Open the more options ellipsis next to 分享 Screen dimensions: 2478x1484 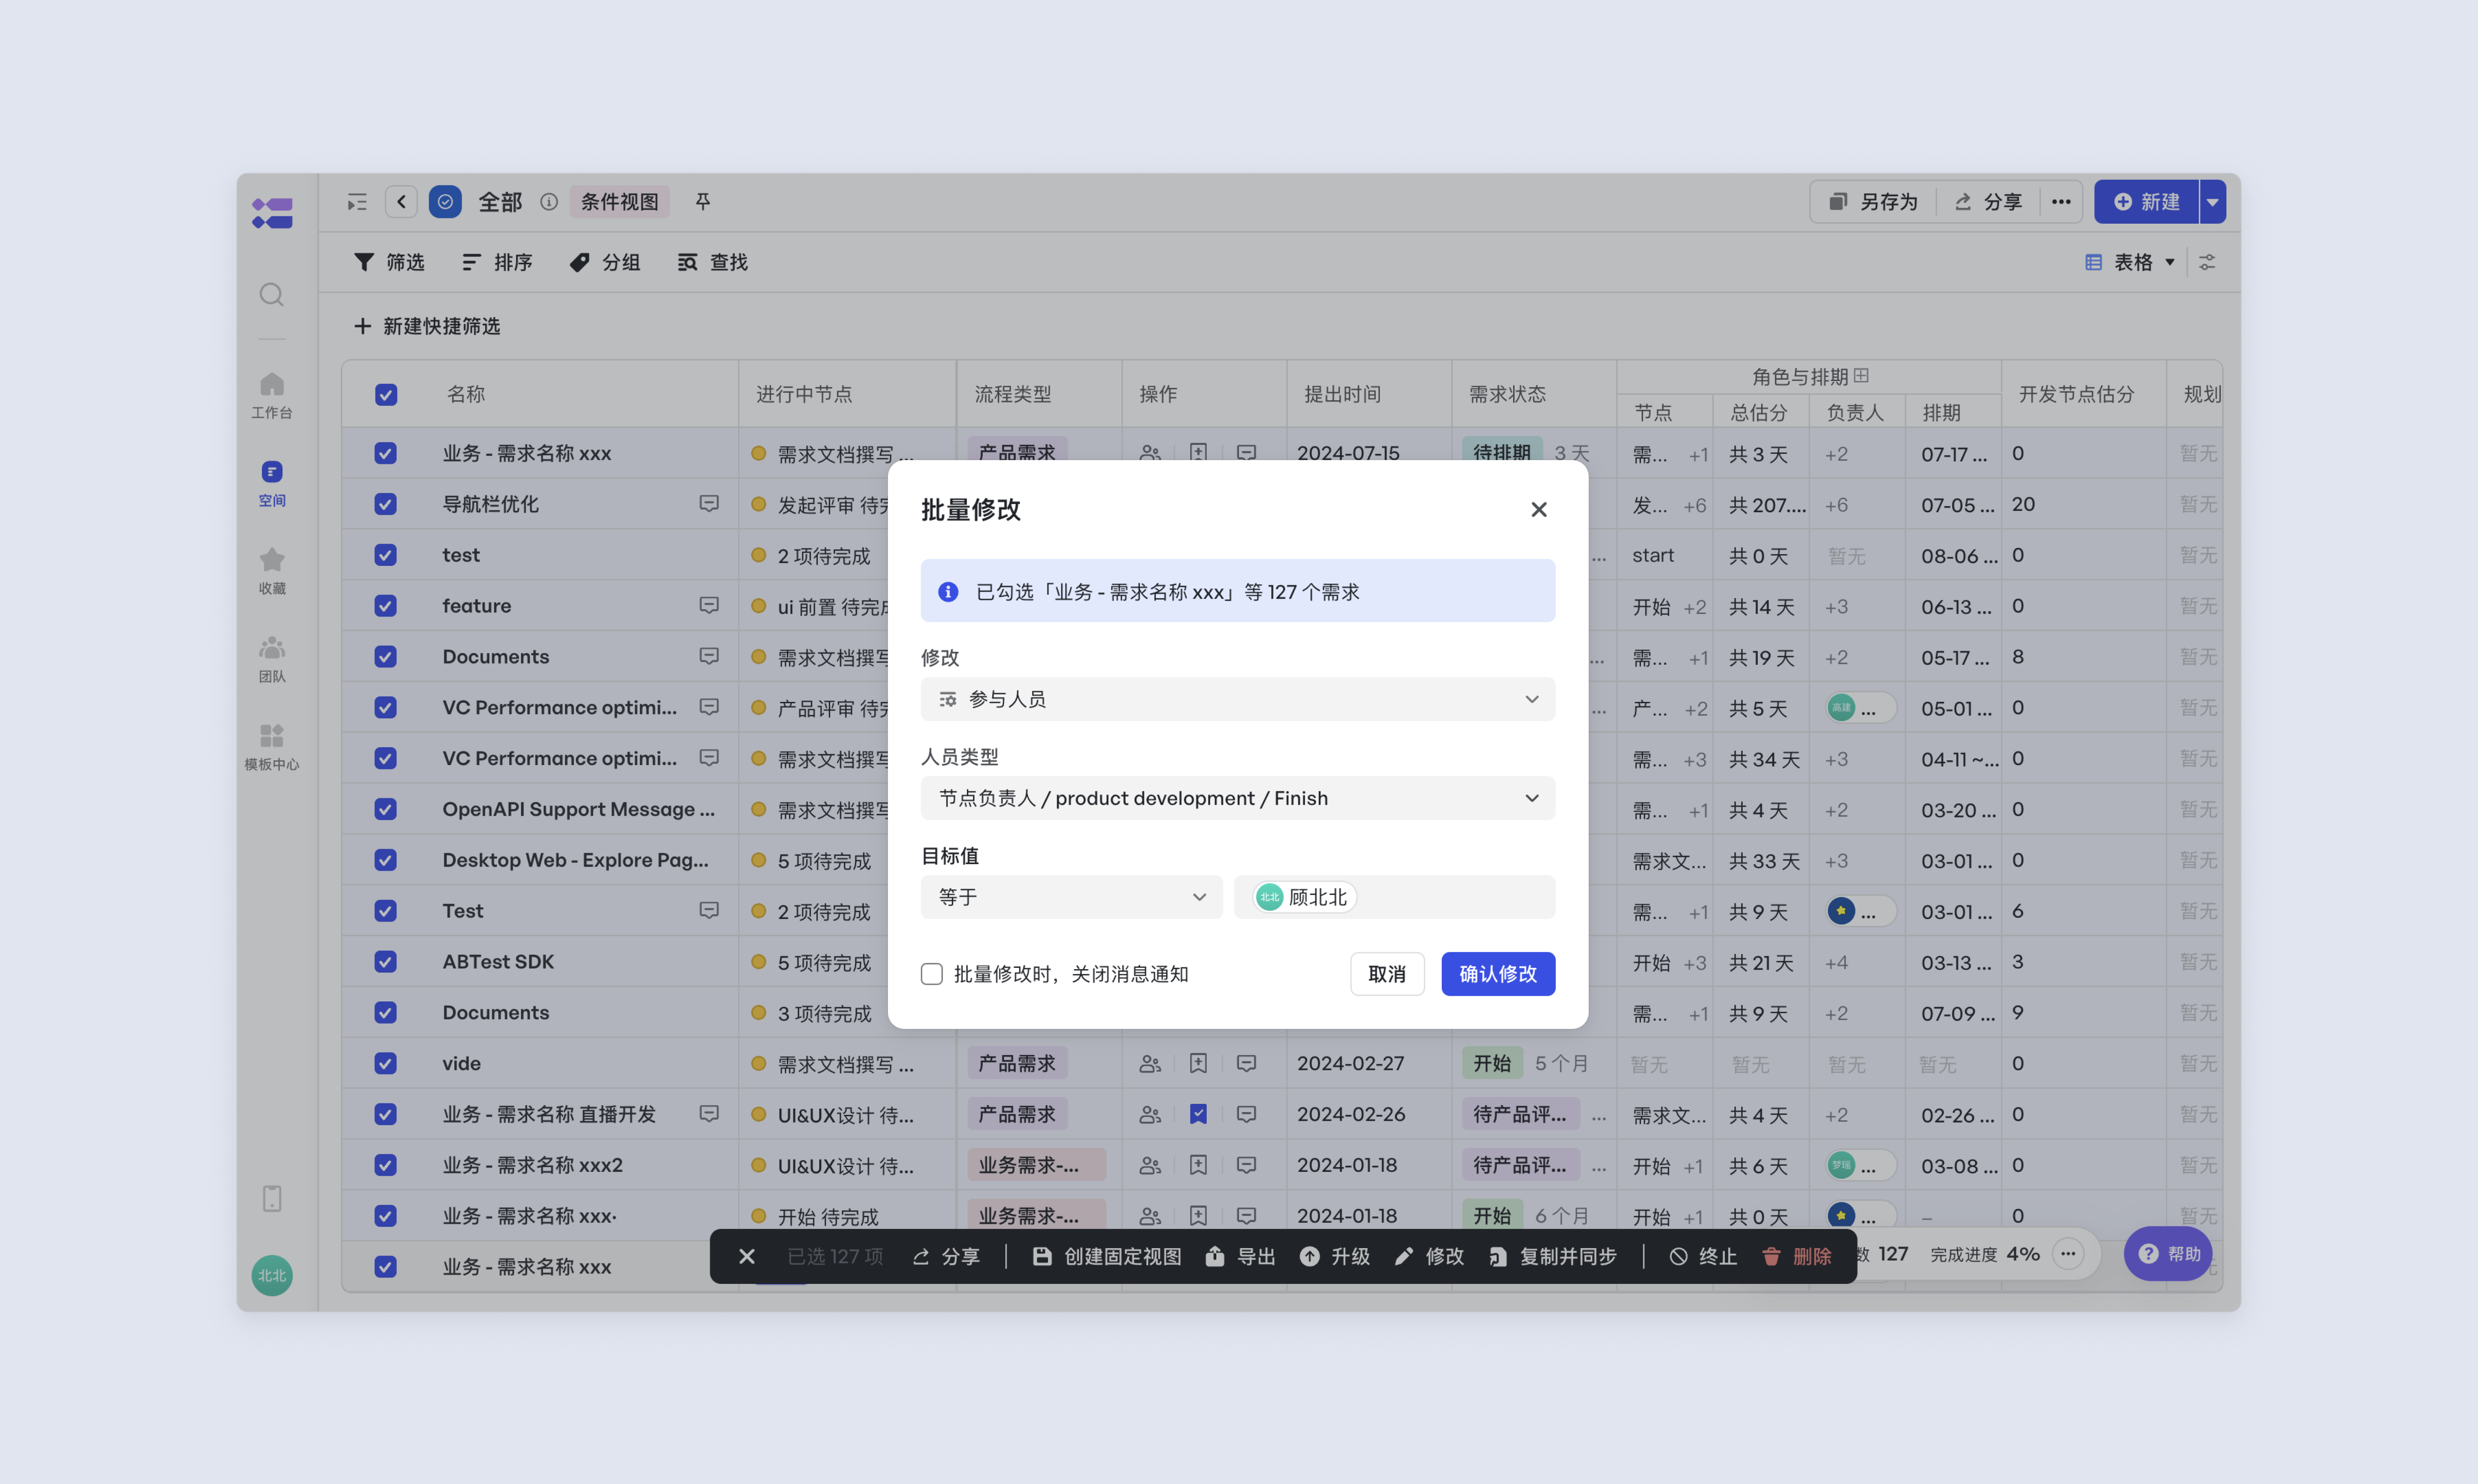(2061, 202)
